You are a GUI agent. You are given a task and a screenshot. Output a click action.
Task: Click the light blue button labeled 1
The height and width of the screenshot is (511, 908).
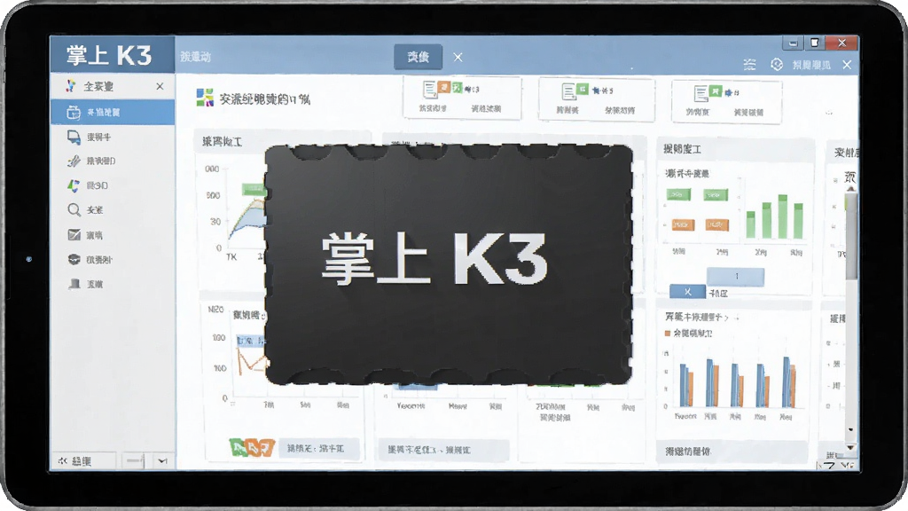(735, 277)
